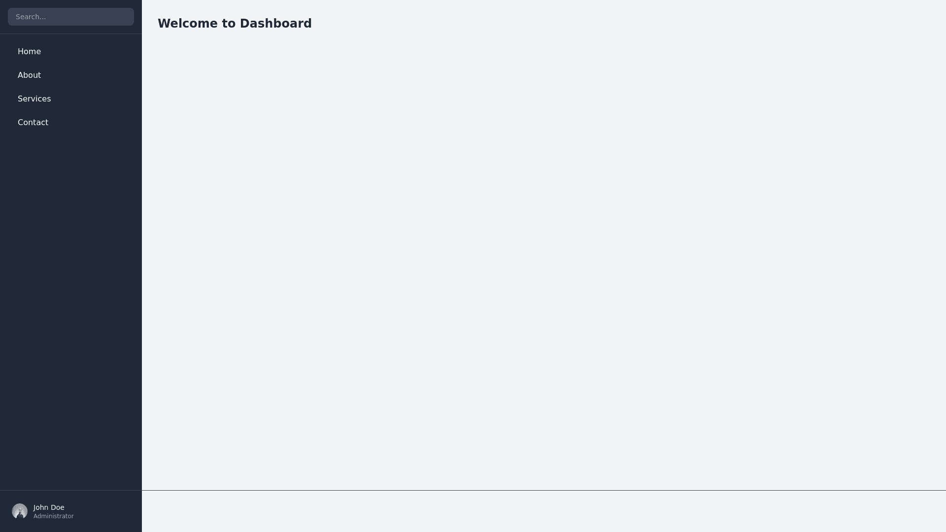Click inside the Search... box
Image resolution: width=946 pixels, height=532 pixels.
(71, 17)
